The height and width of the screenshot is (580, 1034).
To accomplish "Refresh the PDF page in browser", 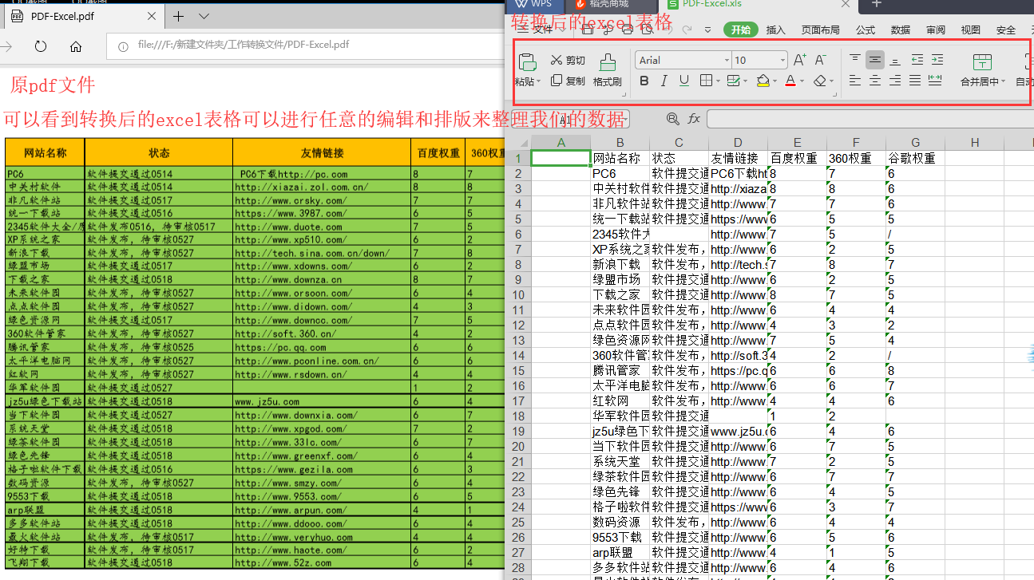I will 41,46.
